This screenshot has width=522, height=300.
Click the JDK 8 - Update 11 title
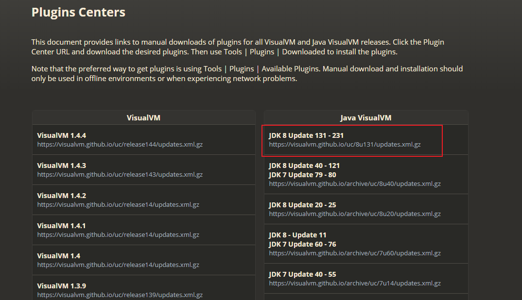tap(297, 235)
